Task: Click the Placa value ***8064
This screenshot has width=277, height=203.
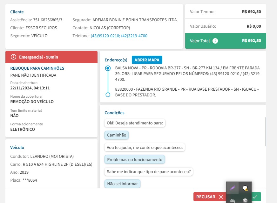Action: point(30,180)
